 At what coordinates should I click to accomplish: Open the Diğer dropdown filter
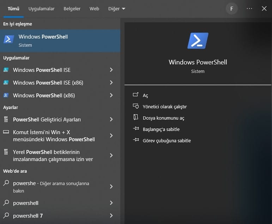point(117,9)
